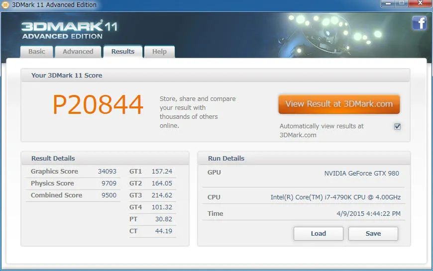
Task: Click the P20844 score text
Action: (x=98, y=105)
